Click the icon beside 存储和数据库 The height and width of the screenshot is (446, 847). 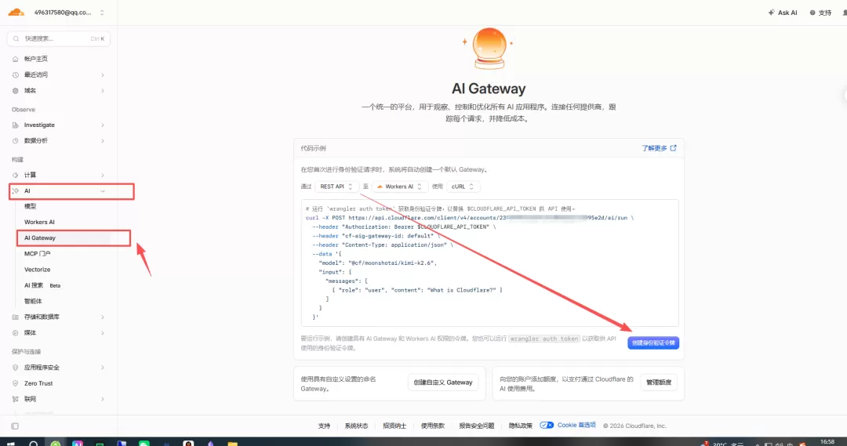click(x=15, y=317)
